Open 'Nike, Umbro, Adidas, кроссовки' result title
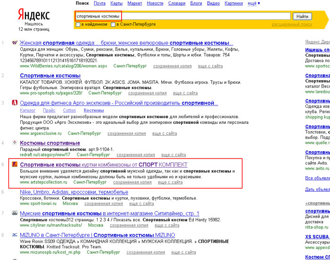Viewport: 330px width, 260px height. (74, 192)
